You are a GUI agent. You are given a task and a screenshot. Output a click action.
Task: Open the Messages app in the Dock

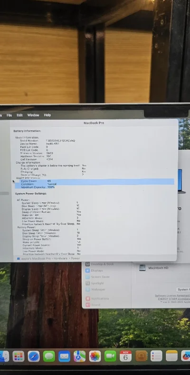(x=49, y=356)
